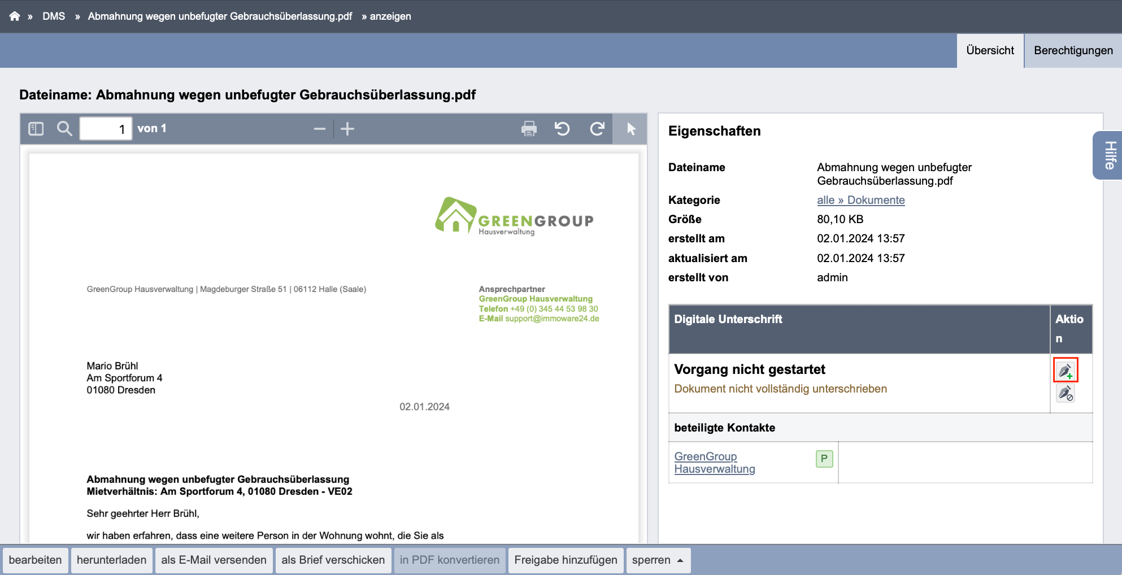1122x575 pixels.
Task: Open the PDF search magnifier
Action: click(64, 129)
